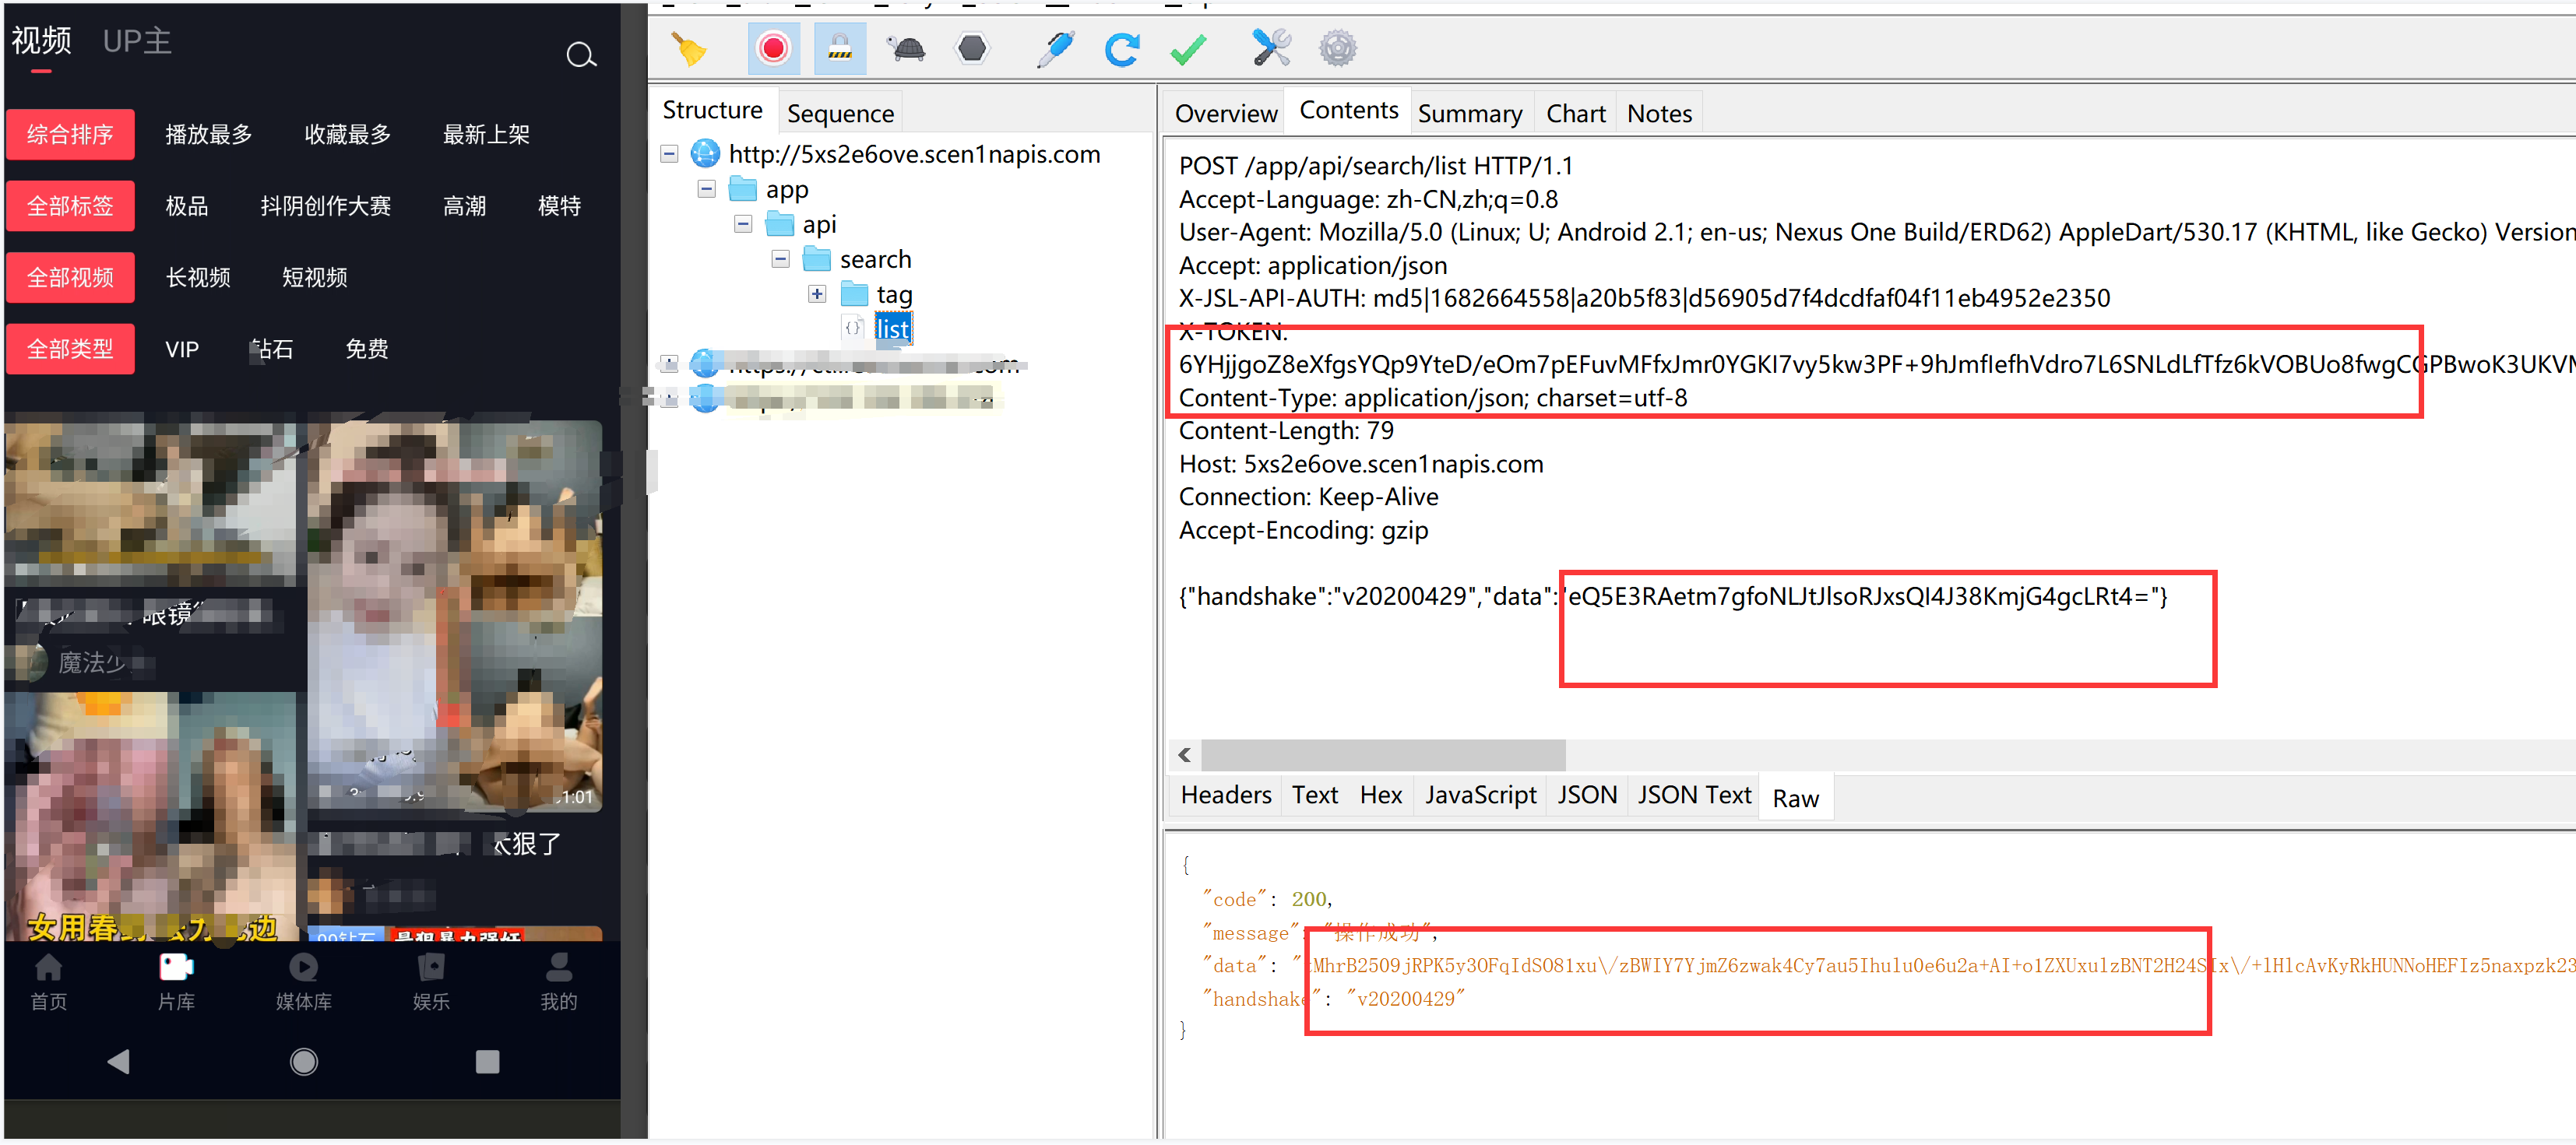Screen dimensions: 2576x1145
Task: Click the Content-Length: 79 header line
Action: (1286, 431)
